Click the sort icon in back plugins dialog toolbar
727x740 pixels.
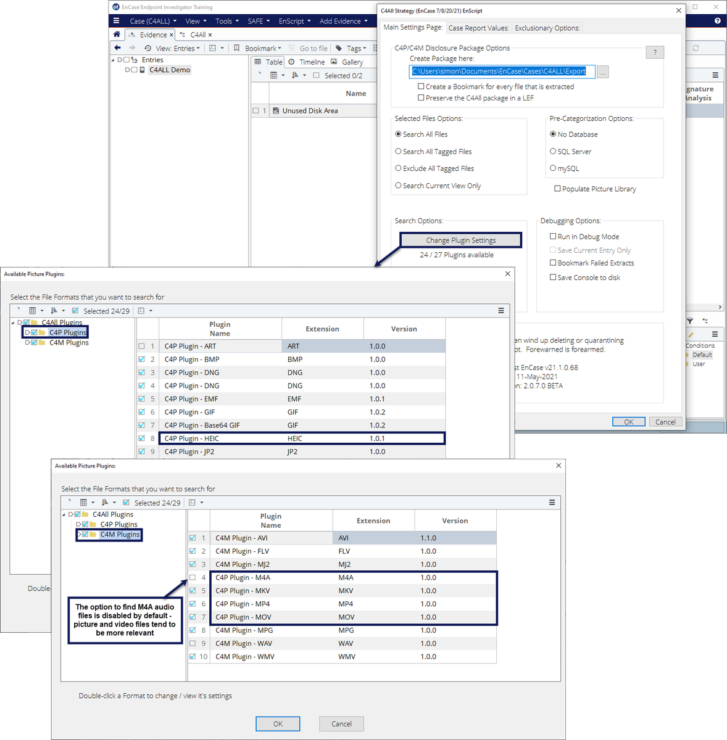(54, 311)
